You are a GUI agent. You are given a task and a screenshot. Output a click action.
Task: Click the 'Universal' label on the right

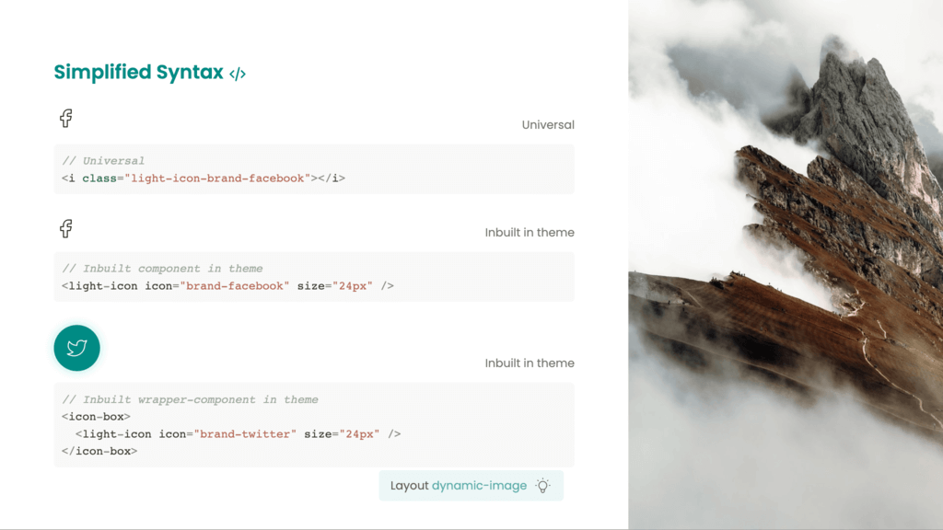[548, 125]
